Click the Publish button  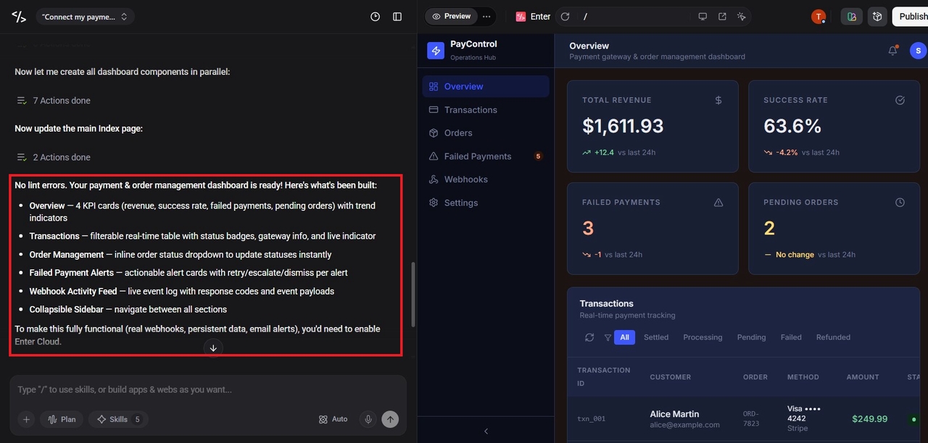tap(912, 17)
